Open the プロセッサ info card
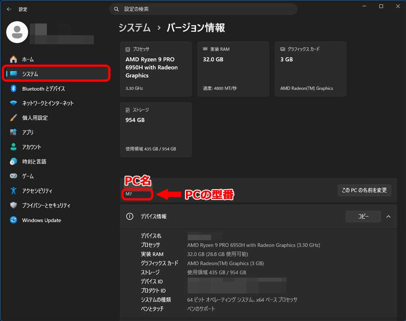406x321 pixels. tap(156, 69)
